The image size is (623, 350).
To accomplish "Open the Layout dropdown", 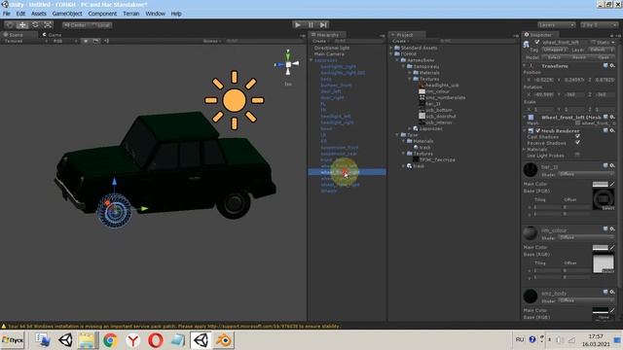I will [x=600, y=25].
